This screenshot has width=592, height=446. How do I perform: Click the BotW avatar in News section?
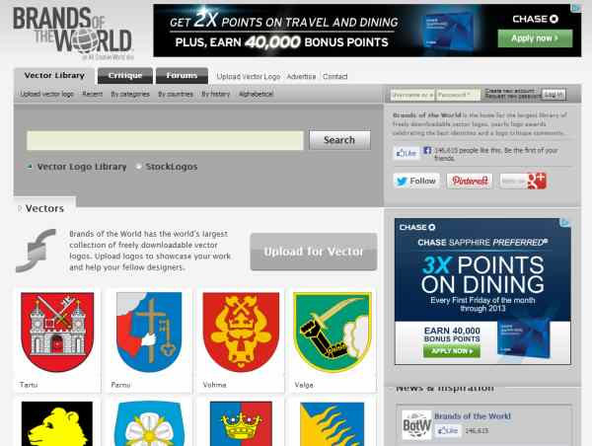point(416,425)
